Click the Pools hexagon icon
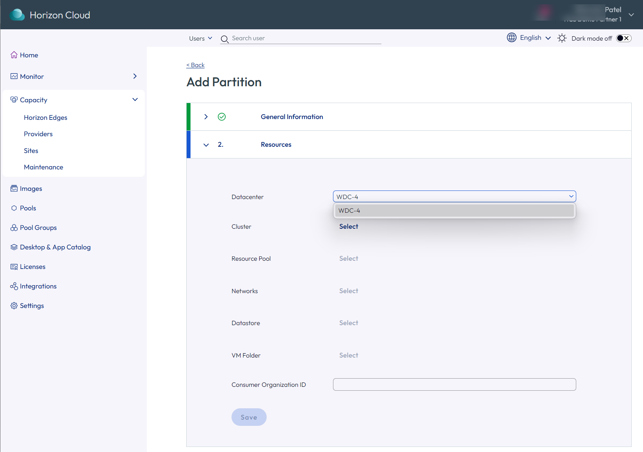The height and width of the screenshot is (452, 643). click(14, 208)
